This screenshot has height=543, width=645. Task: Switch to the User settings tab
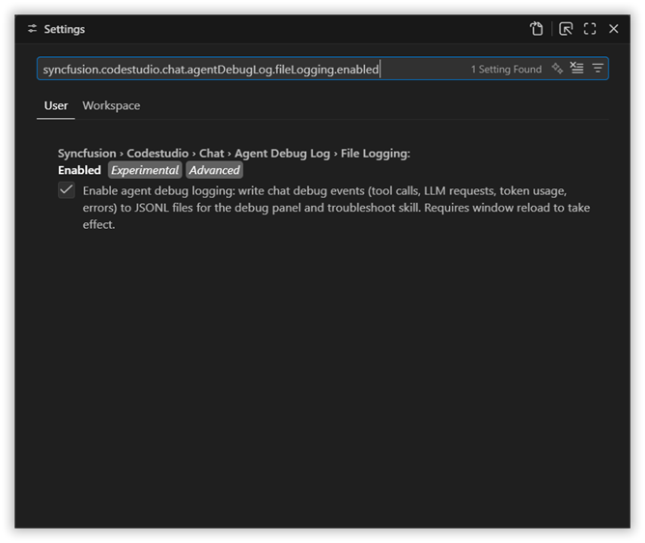pos(56,106)
